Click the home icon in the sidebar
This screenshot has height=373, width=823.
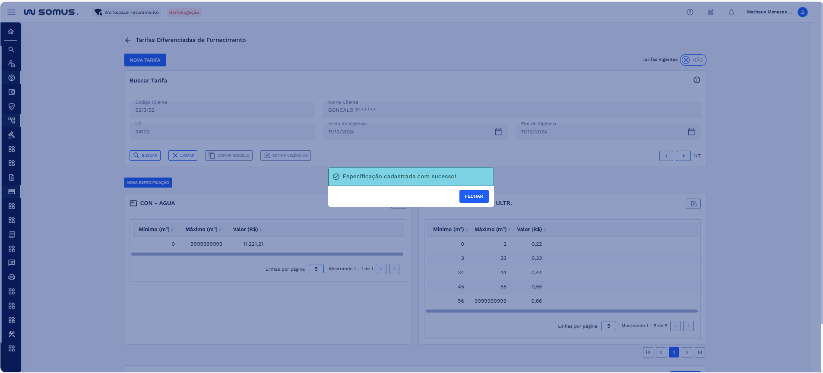tap(11, 32)
